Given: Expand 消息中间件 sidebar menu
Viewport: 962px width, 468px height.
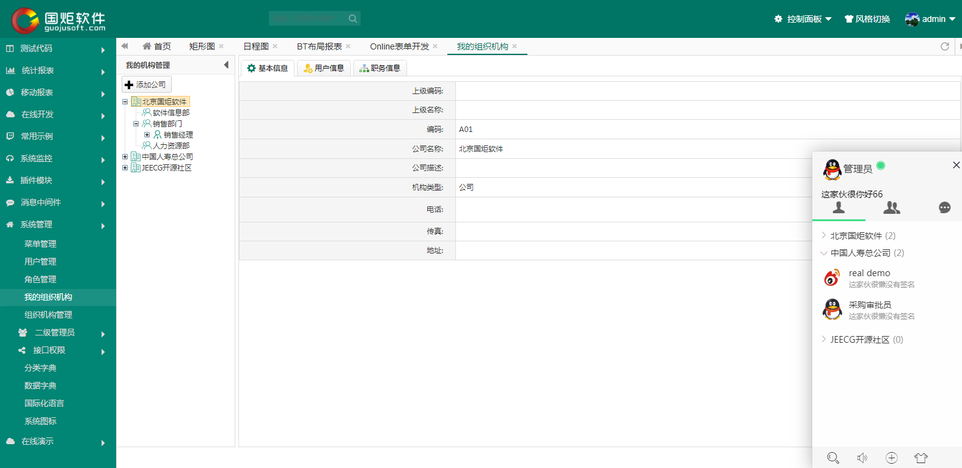Looking at the screenshot, I should tap(58, 203).
